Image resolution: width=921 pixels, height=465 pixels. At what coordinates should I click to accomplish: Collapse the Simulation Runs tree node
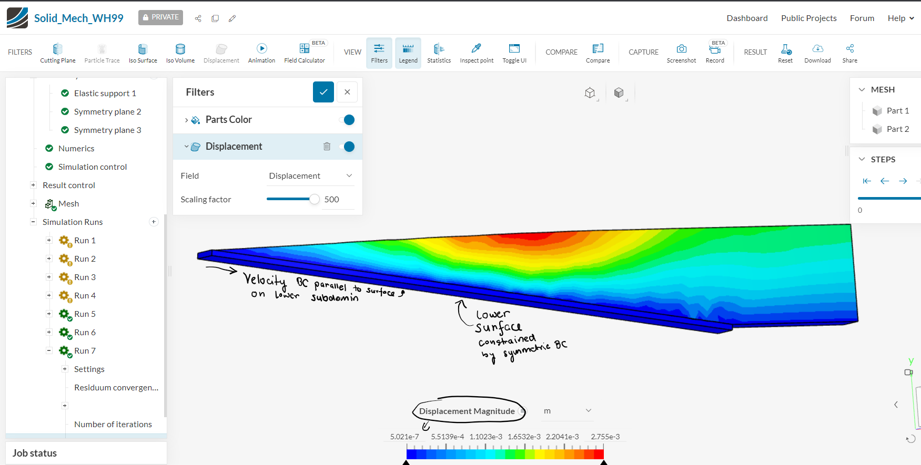(33, 222)
